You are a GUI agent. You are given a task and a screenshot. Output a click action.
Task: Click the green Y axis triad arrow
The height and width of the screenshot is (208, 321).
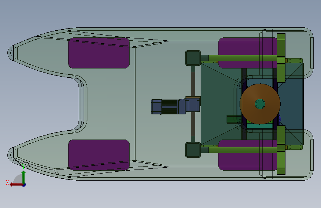(24, 177)
